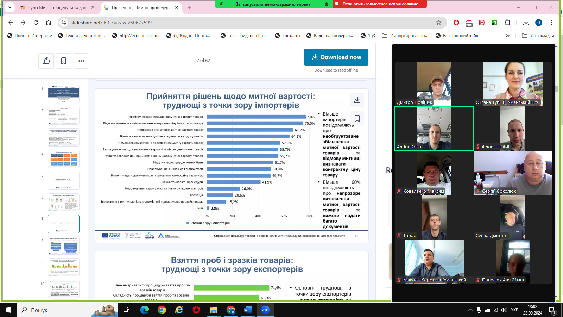The height and width of the screenshot is (317, 563).
Task: Bookmark this page with star icon
Action: 439,23
